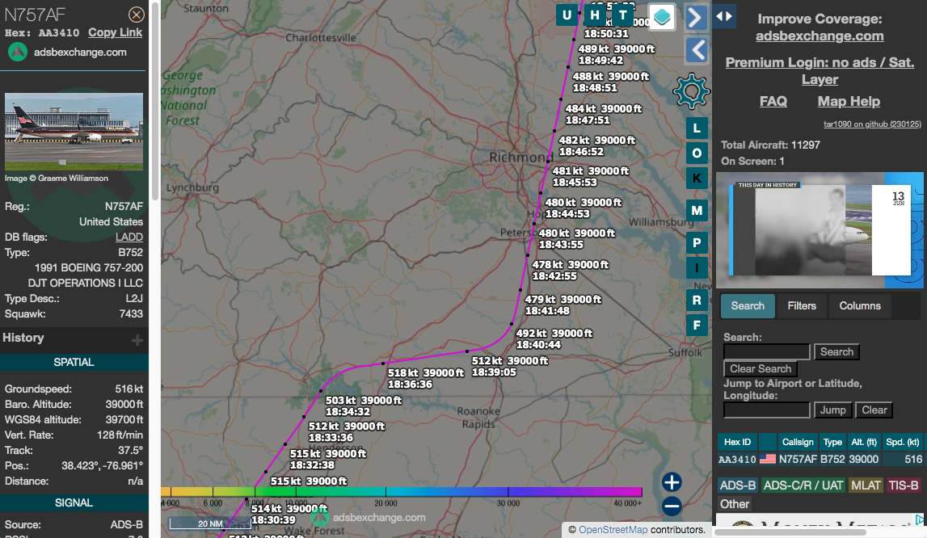Open the Columns tab
Image resolution: width=927 pixels, height=538 pixels.
(860, 306)
